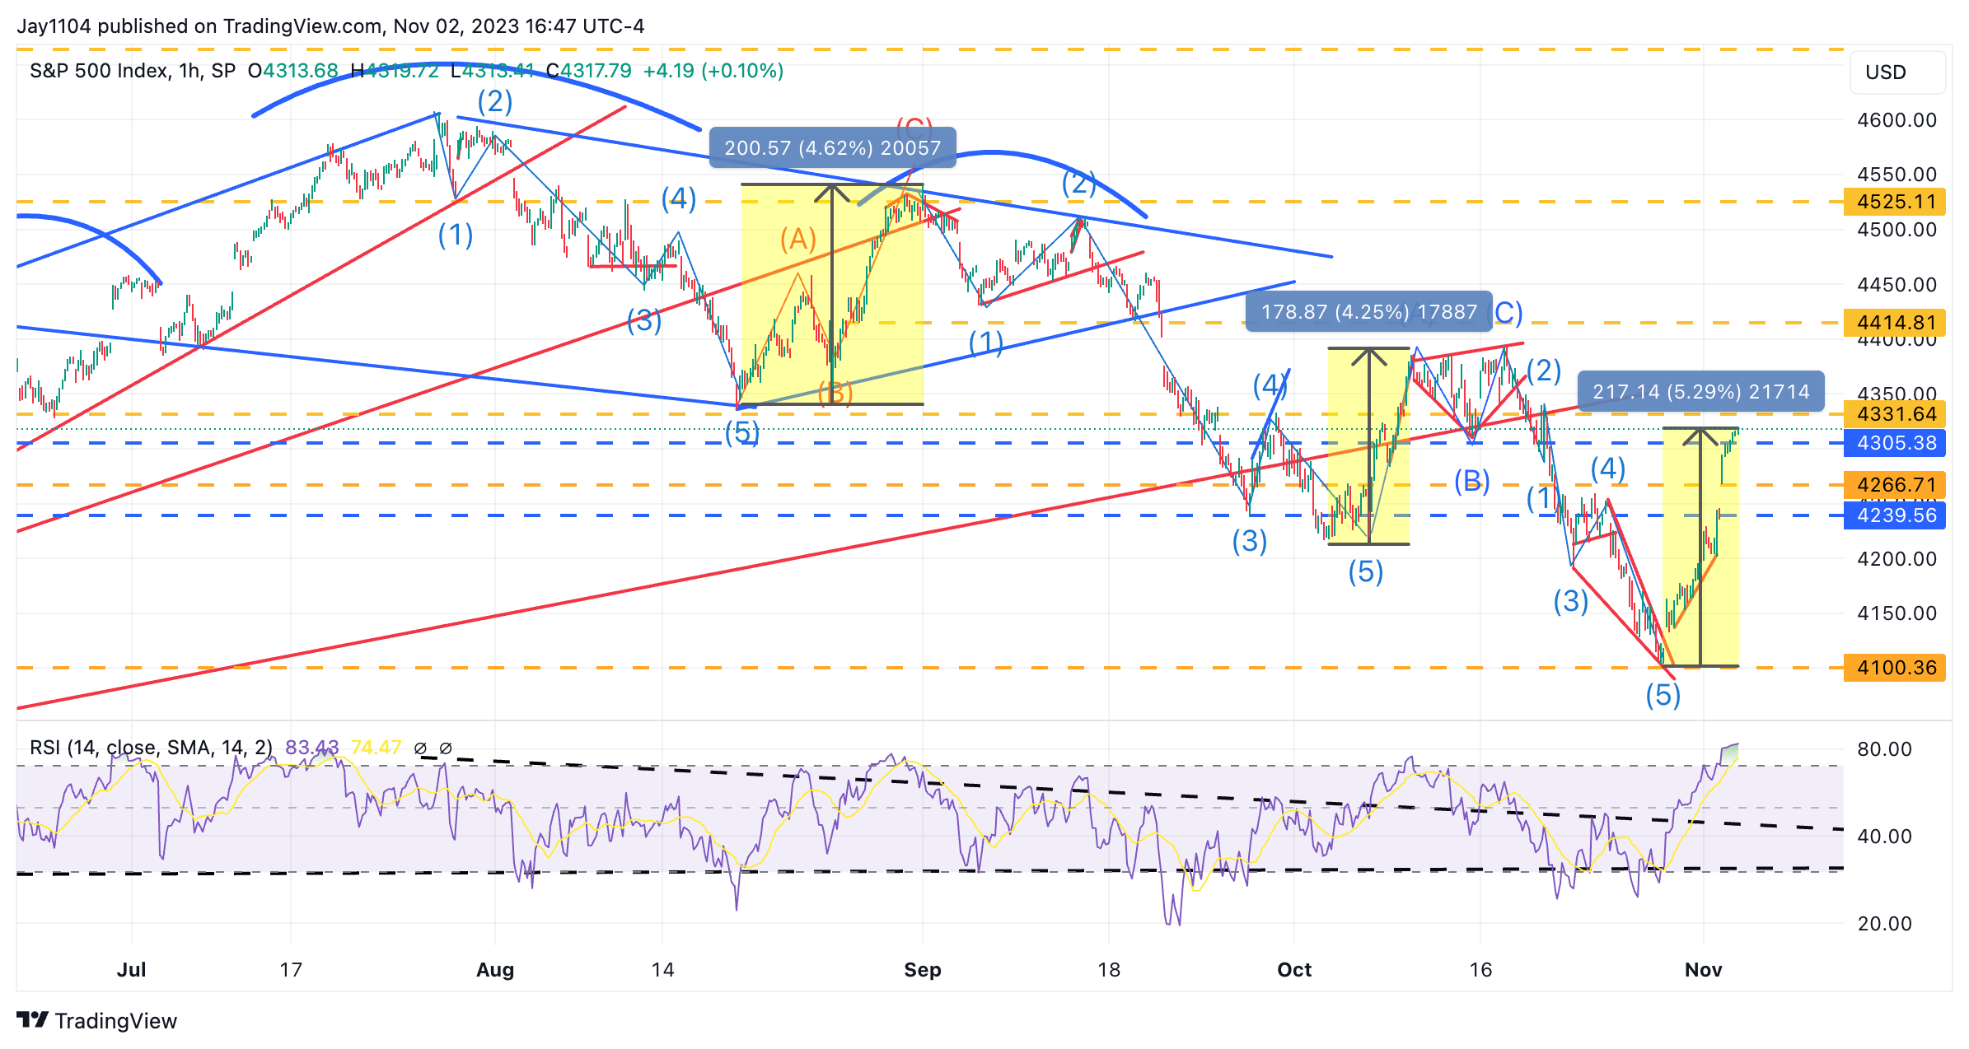
Task: Click the 200.57 (4.62%) measurement label
Action: point(832,148)
